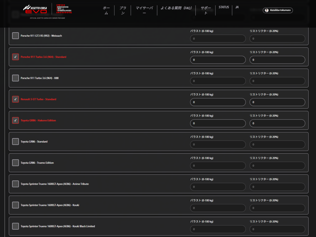Viewport: 316px width, 237px height.
Task: Open the JA language selector
Action: [x=237, y=7]
